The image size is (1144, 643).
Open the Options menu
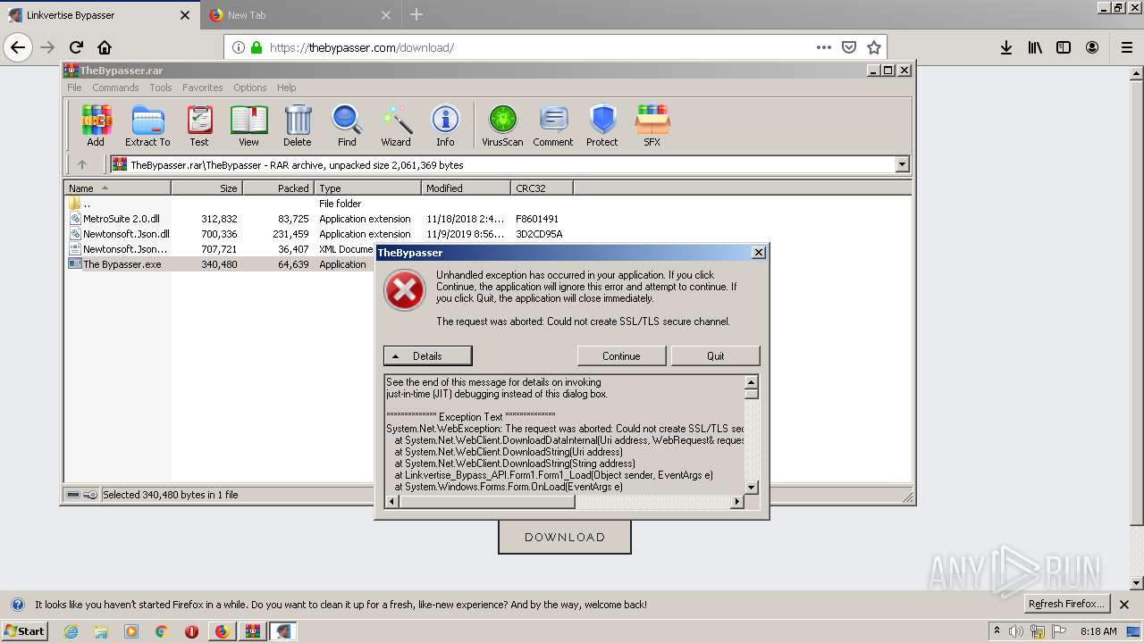point(250,88)
